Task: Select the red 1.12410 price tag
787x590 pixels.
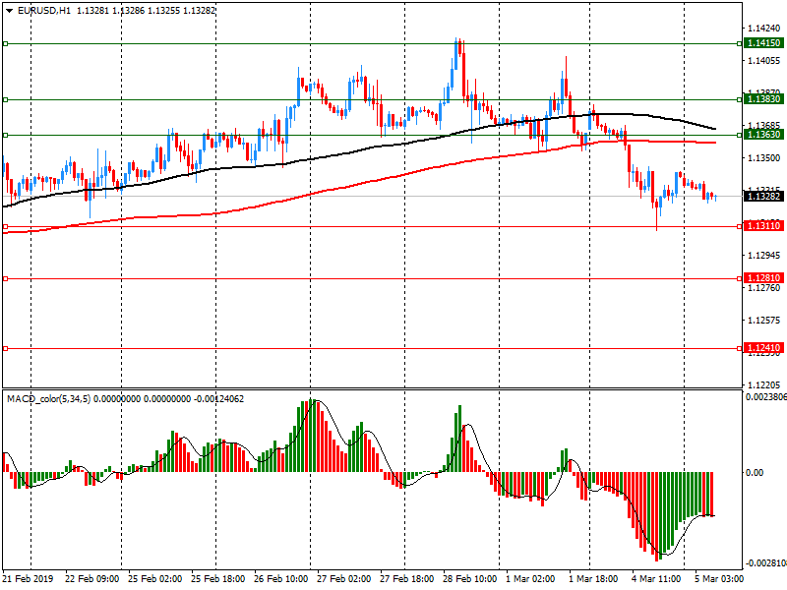Action: coord(763,348)
